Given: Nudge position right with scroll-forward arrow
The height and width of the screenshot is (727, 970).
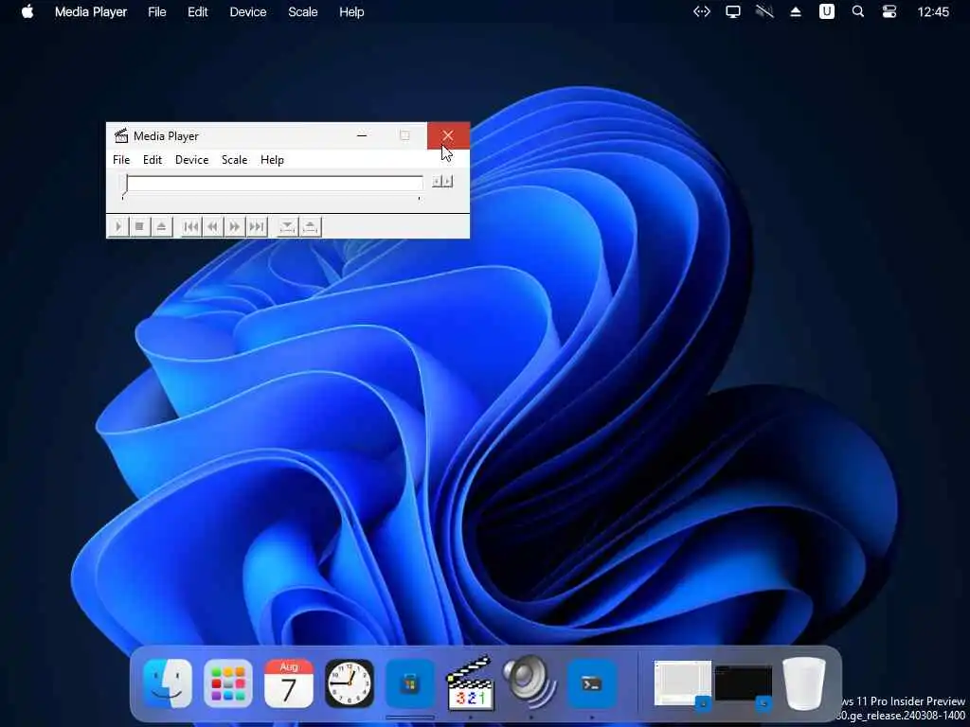Looking at the screenshot, I should [x=448, y=181].
